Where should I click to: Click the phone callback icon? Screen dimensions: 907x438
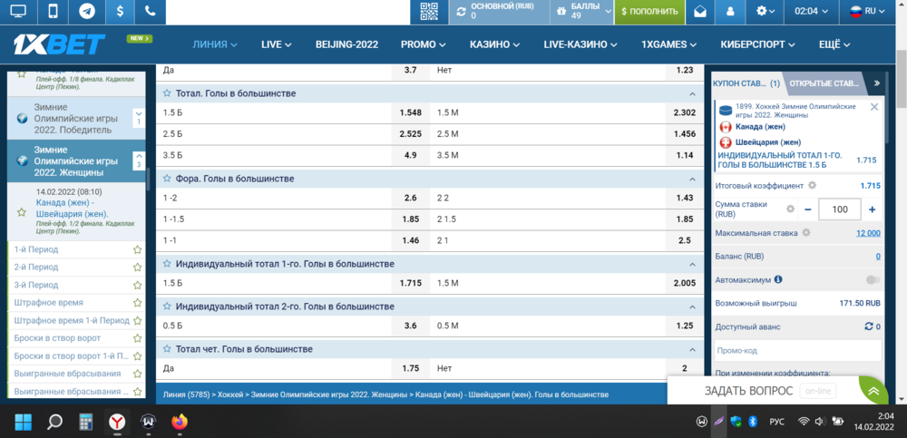[151, 12]
